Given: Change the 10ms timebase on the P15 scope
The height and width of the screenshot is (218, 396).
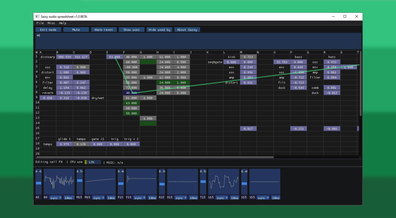Looking at the screenshot, I should tap(152, 198).
